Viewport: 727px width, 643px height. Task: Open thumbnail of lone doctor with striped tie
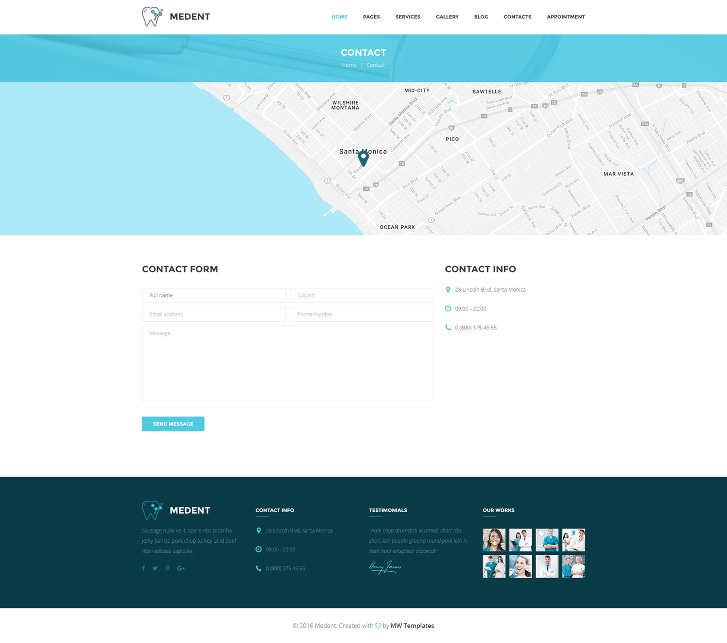click(547, 566)
